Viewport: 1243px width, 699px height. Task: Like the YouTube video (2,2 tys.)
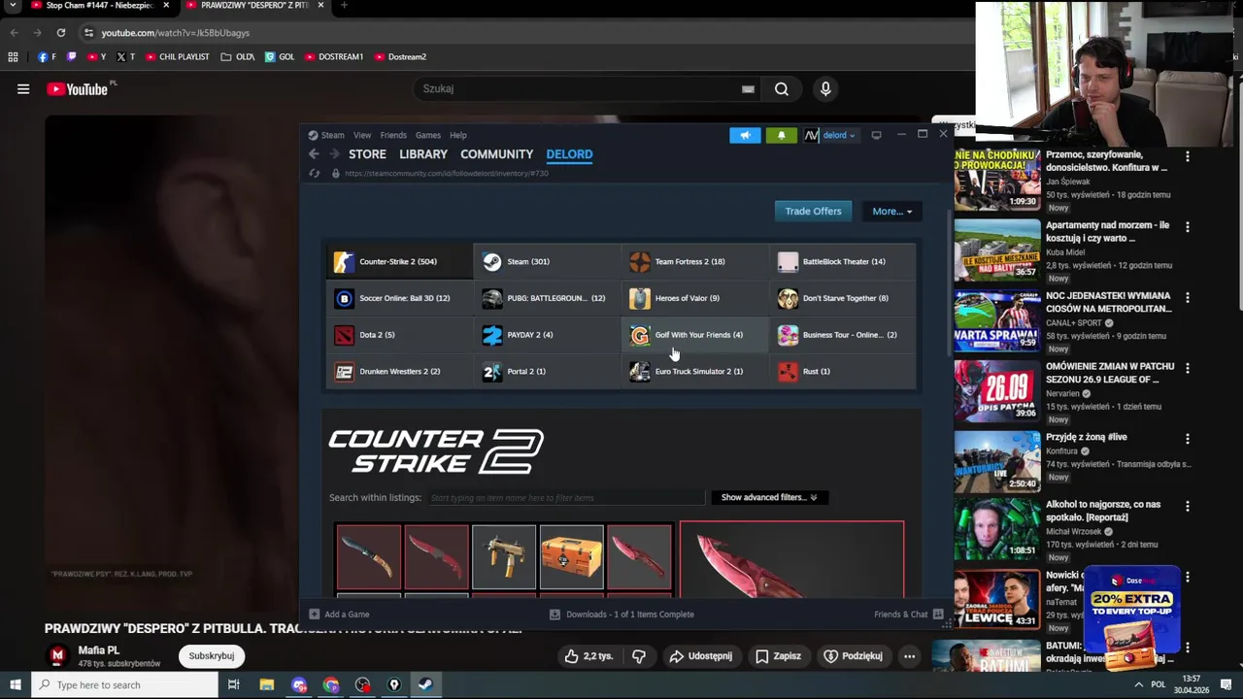point(588,656)
